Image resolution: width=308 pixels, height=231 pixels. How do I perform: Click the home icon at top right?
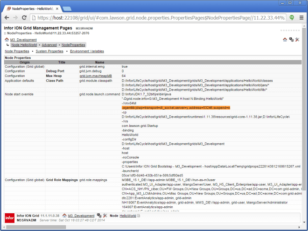[285, 40]
